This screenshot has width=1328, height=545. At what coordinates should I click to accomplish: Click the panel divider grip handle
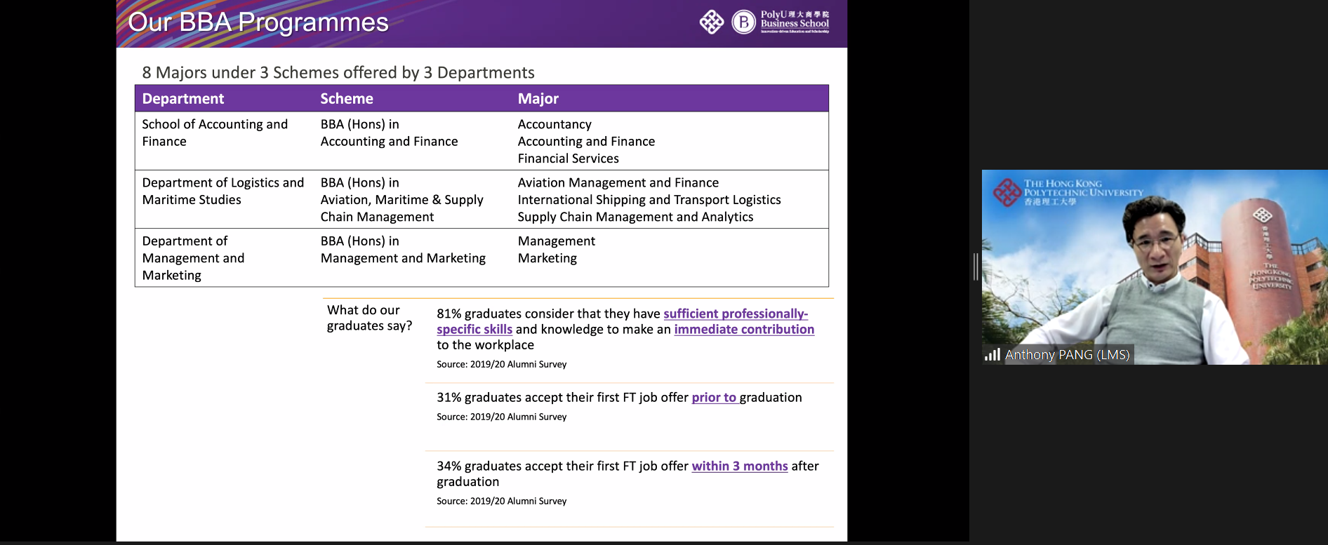tap(975, 267)
